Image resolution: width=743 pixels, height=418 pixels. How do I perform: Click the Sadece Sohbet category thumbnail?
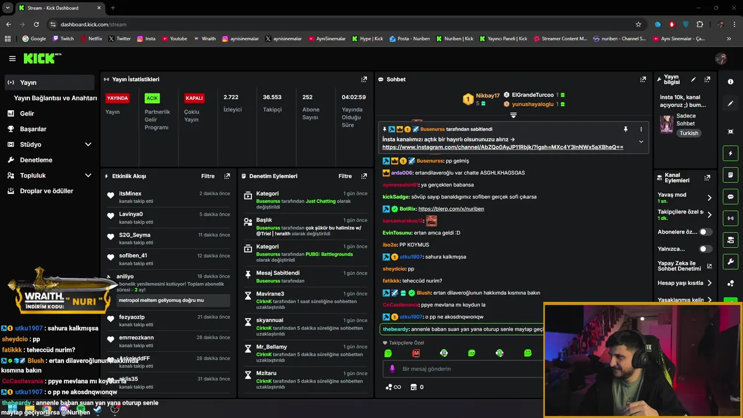[666, 124]
